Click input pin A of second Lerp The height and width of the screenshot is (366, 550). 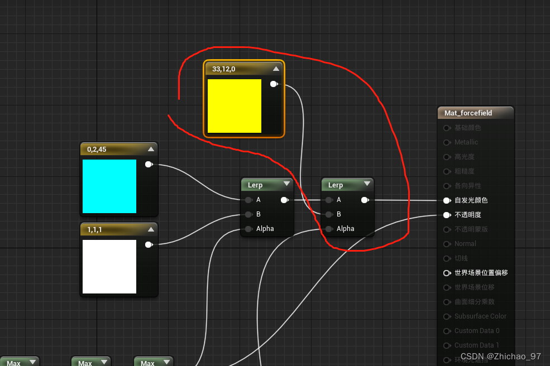click(329, 200)
